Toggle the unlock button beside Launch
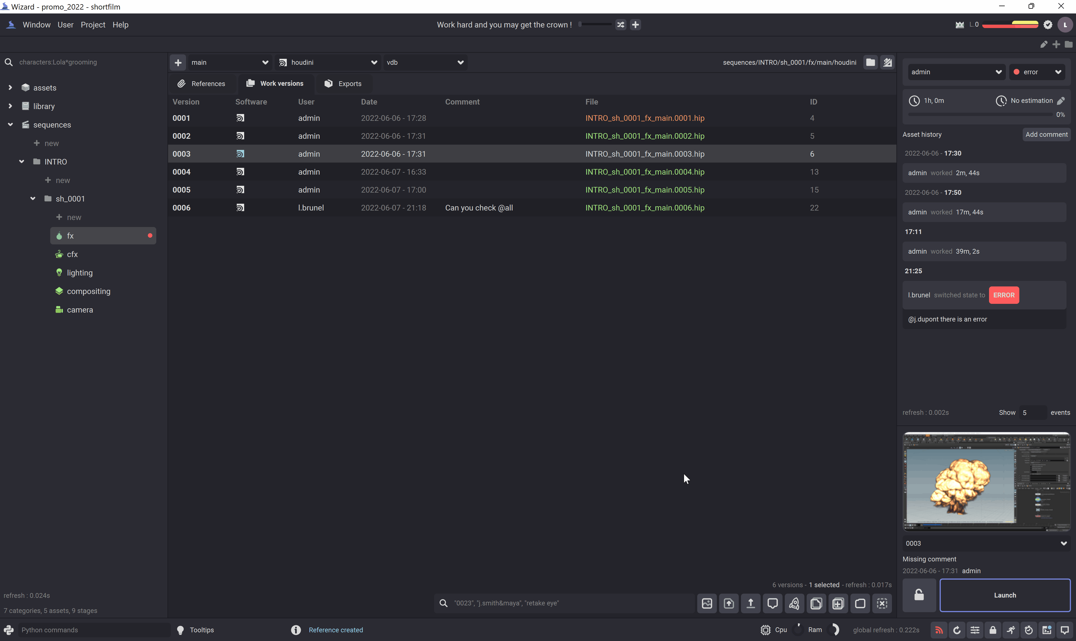Screen dimensions: 1076x641 [x=919, y=595]
